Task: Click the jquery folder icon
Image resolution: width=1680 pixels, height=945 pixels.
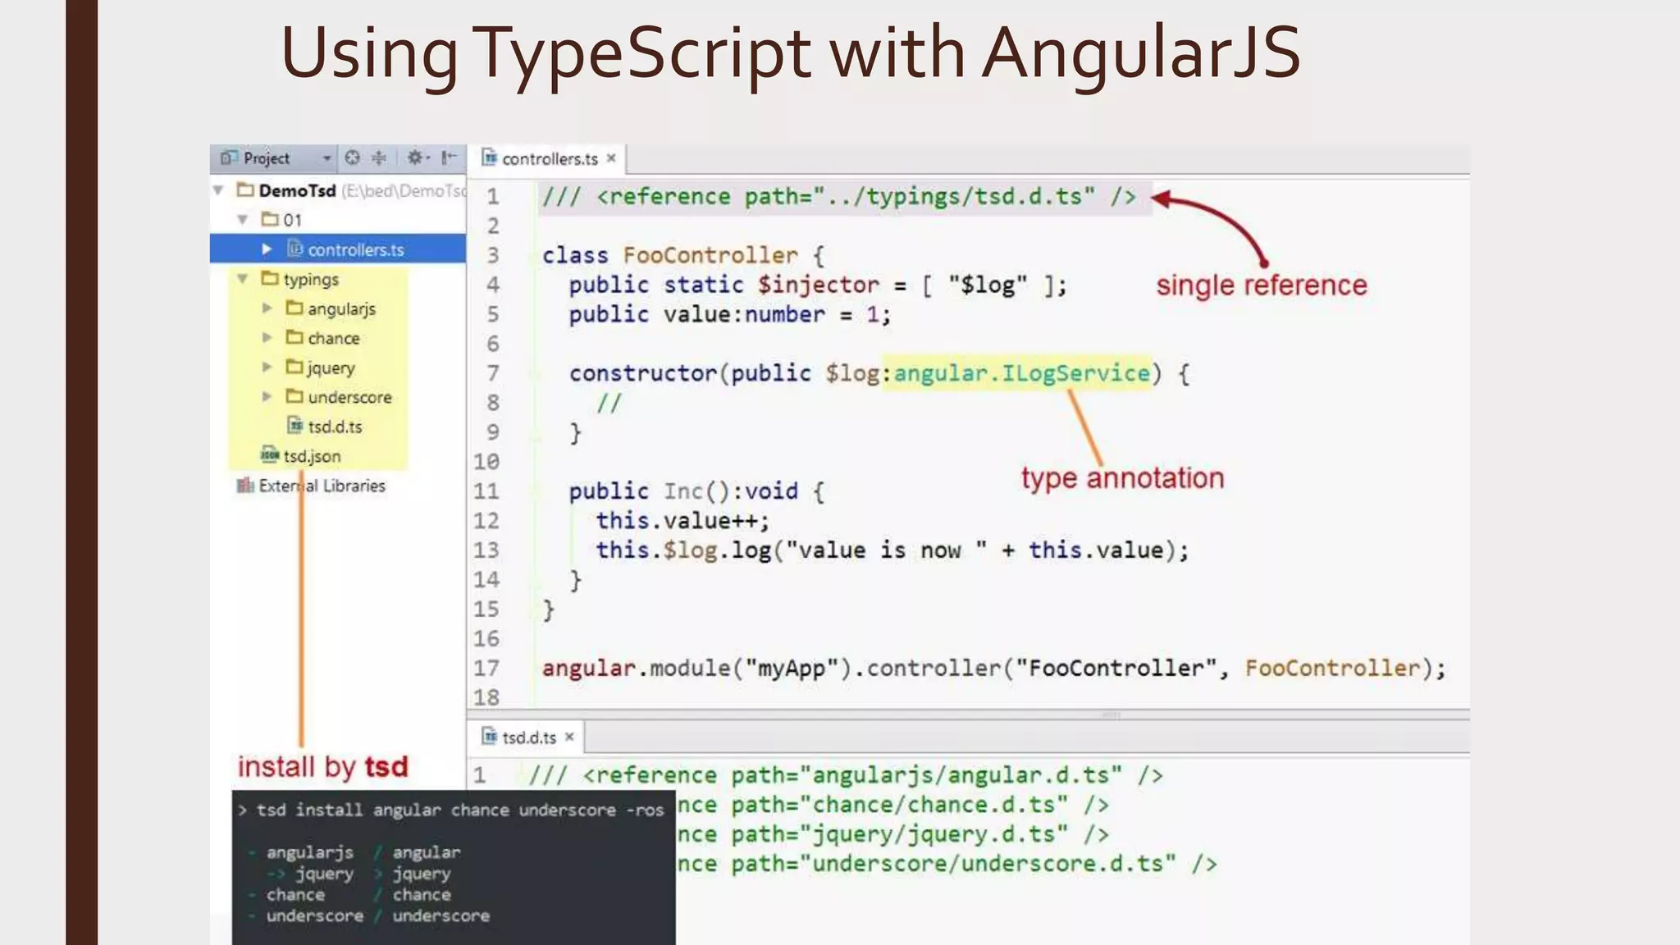Action: [x=294, y=367]
